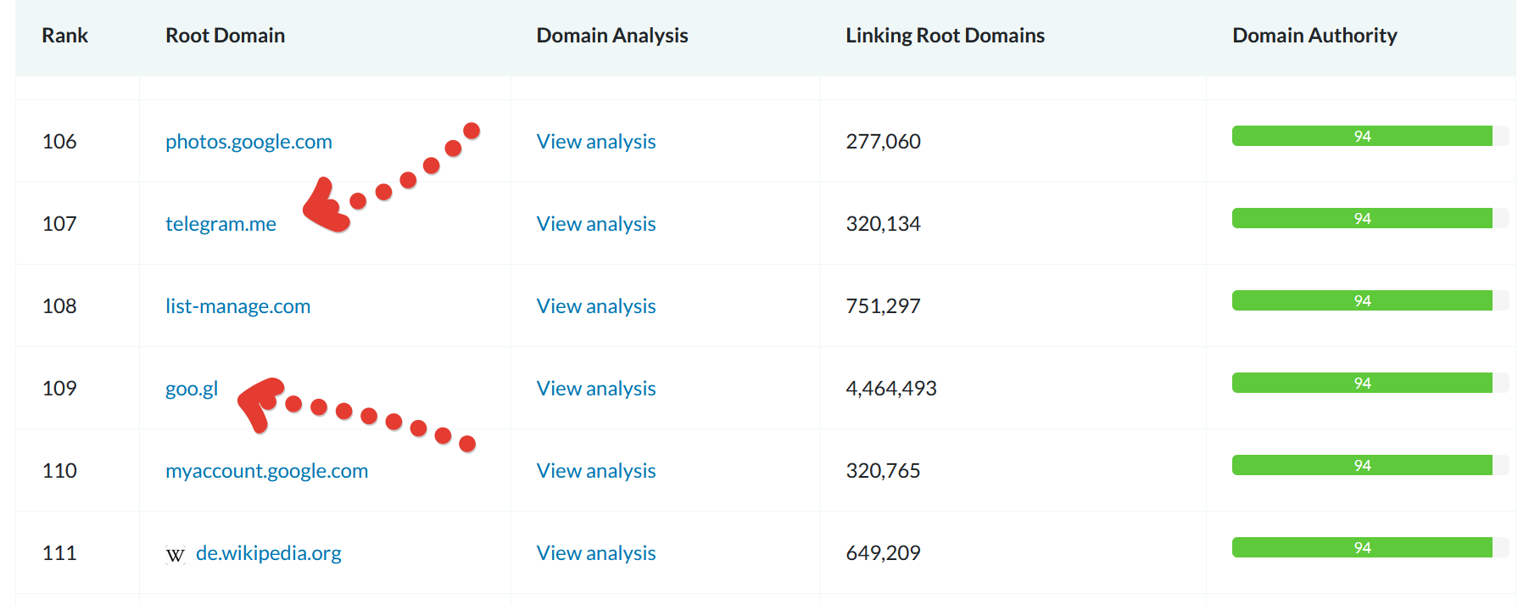Click the Linking Root Domains header
This screenshot has height=605, width=1529.
[945, 36]
